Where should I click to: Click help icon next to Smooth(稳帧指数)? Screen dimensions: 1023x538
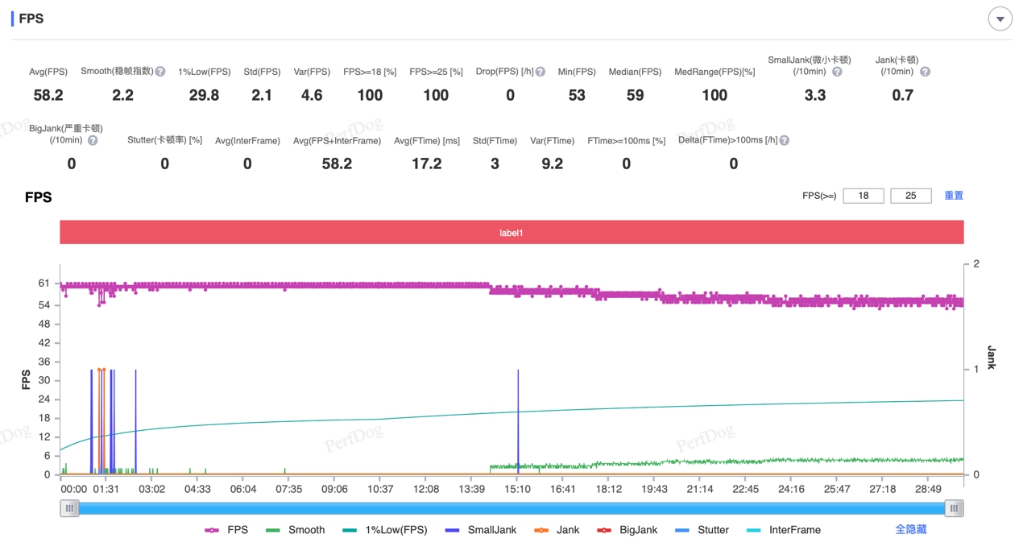pyautogui.click(x=160, y=72)
